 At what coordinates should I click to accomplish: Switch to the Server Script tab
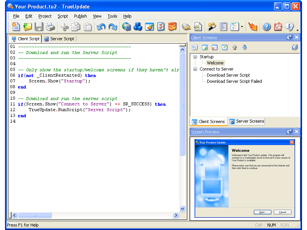pos(59,39)
